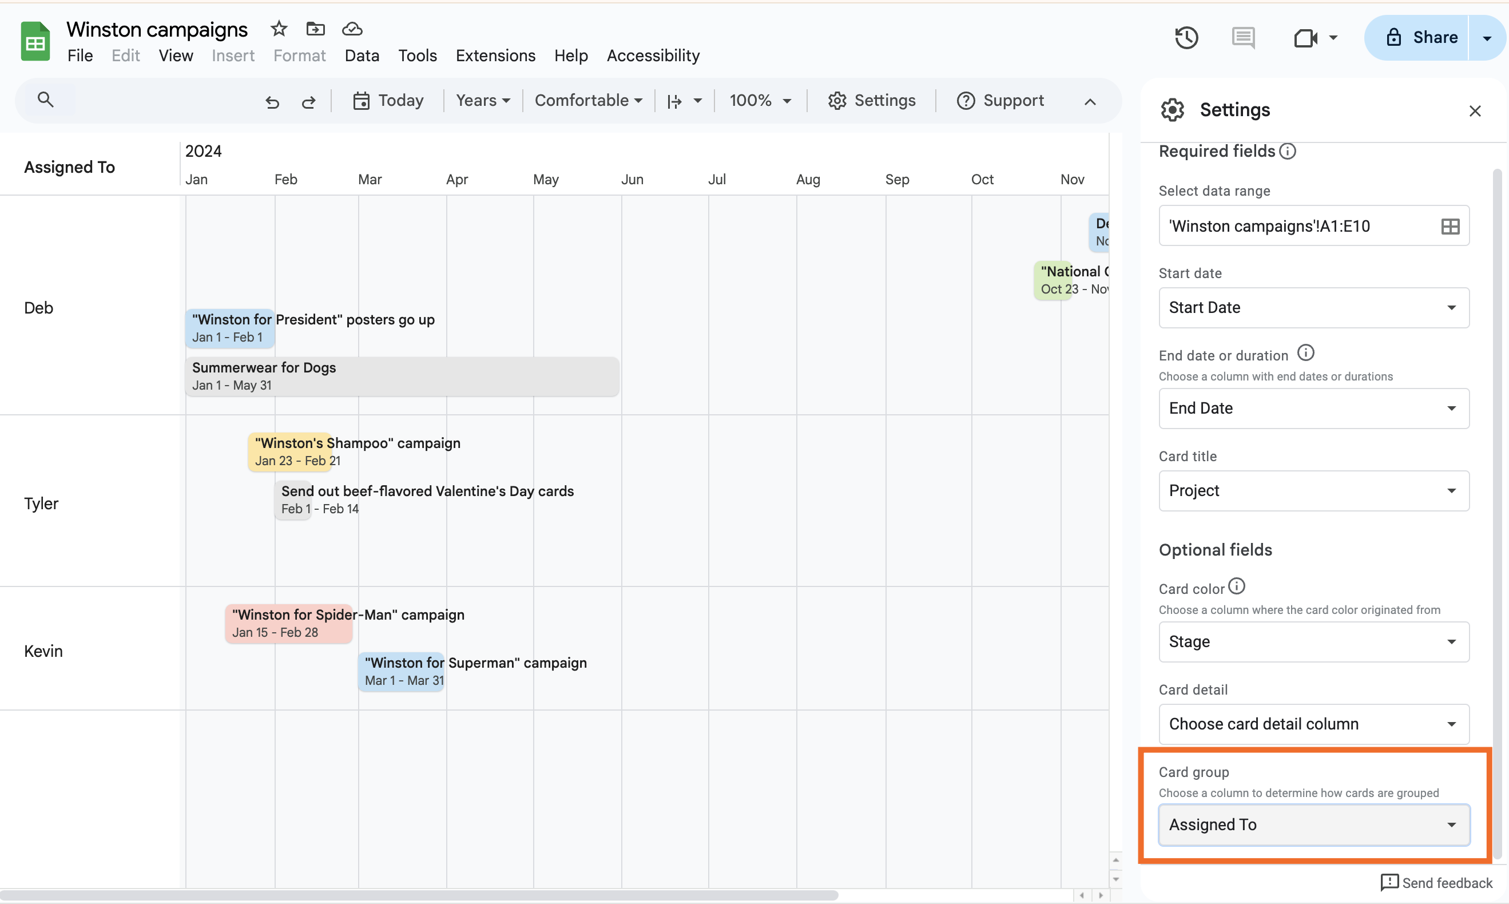This screenshot has width=1509, height=904.
Task: Click the data range grid picker icon
Action: coord(1450,227)
